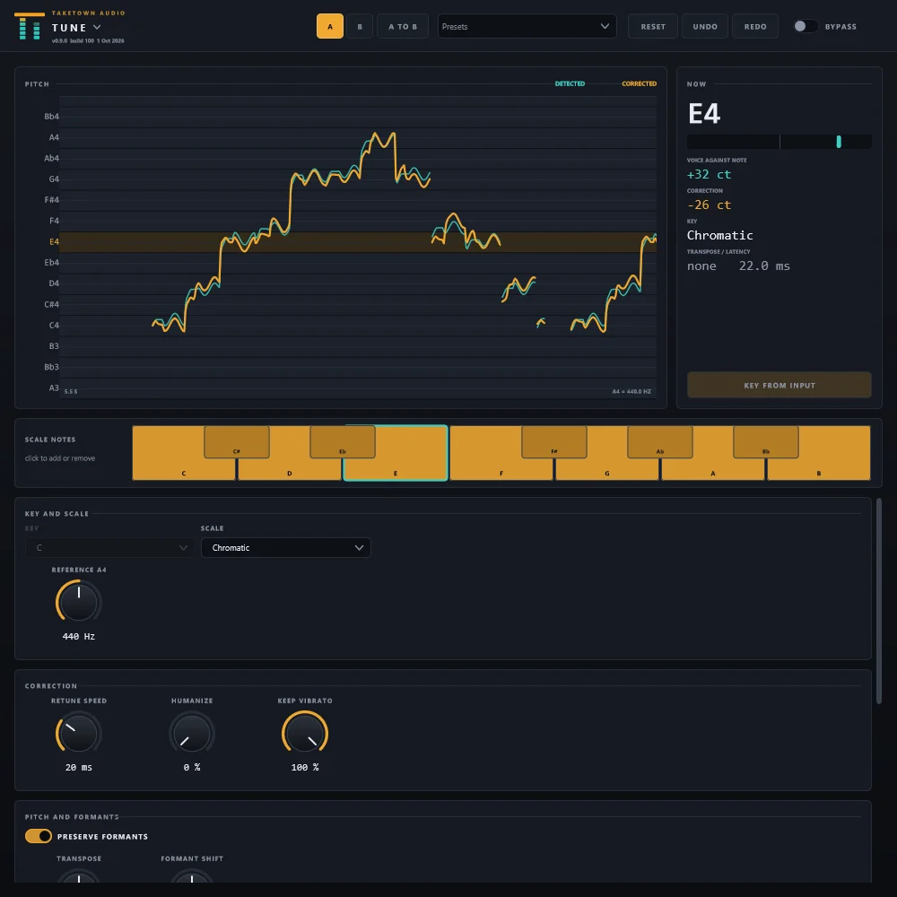
Task: Toggle the F key in Scale Notes
Action: click(x=501, y=470)
